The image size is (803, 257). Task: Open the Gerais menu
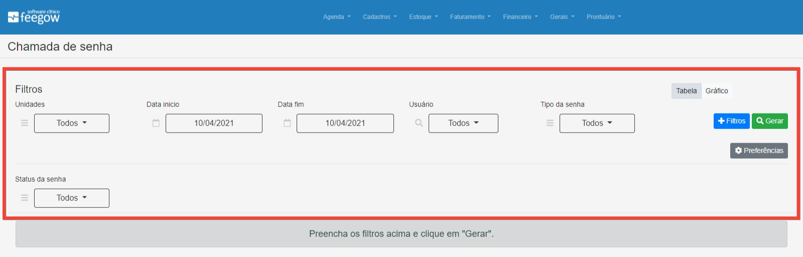pos(562,17)
